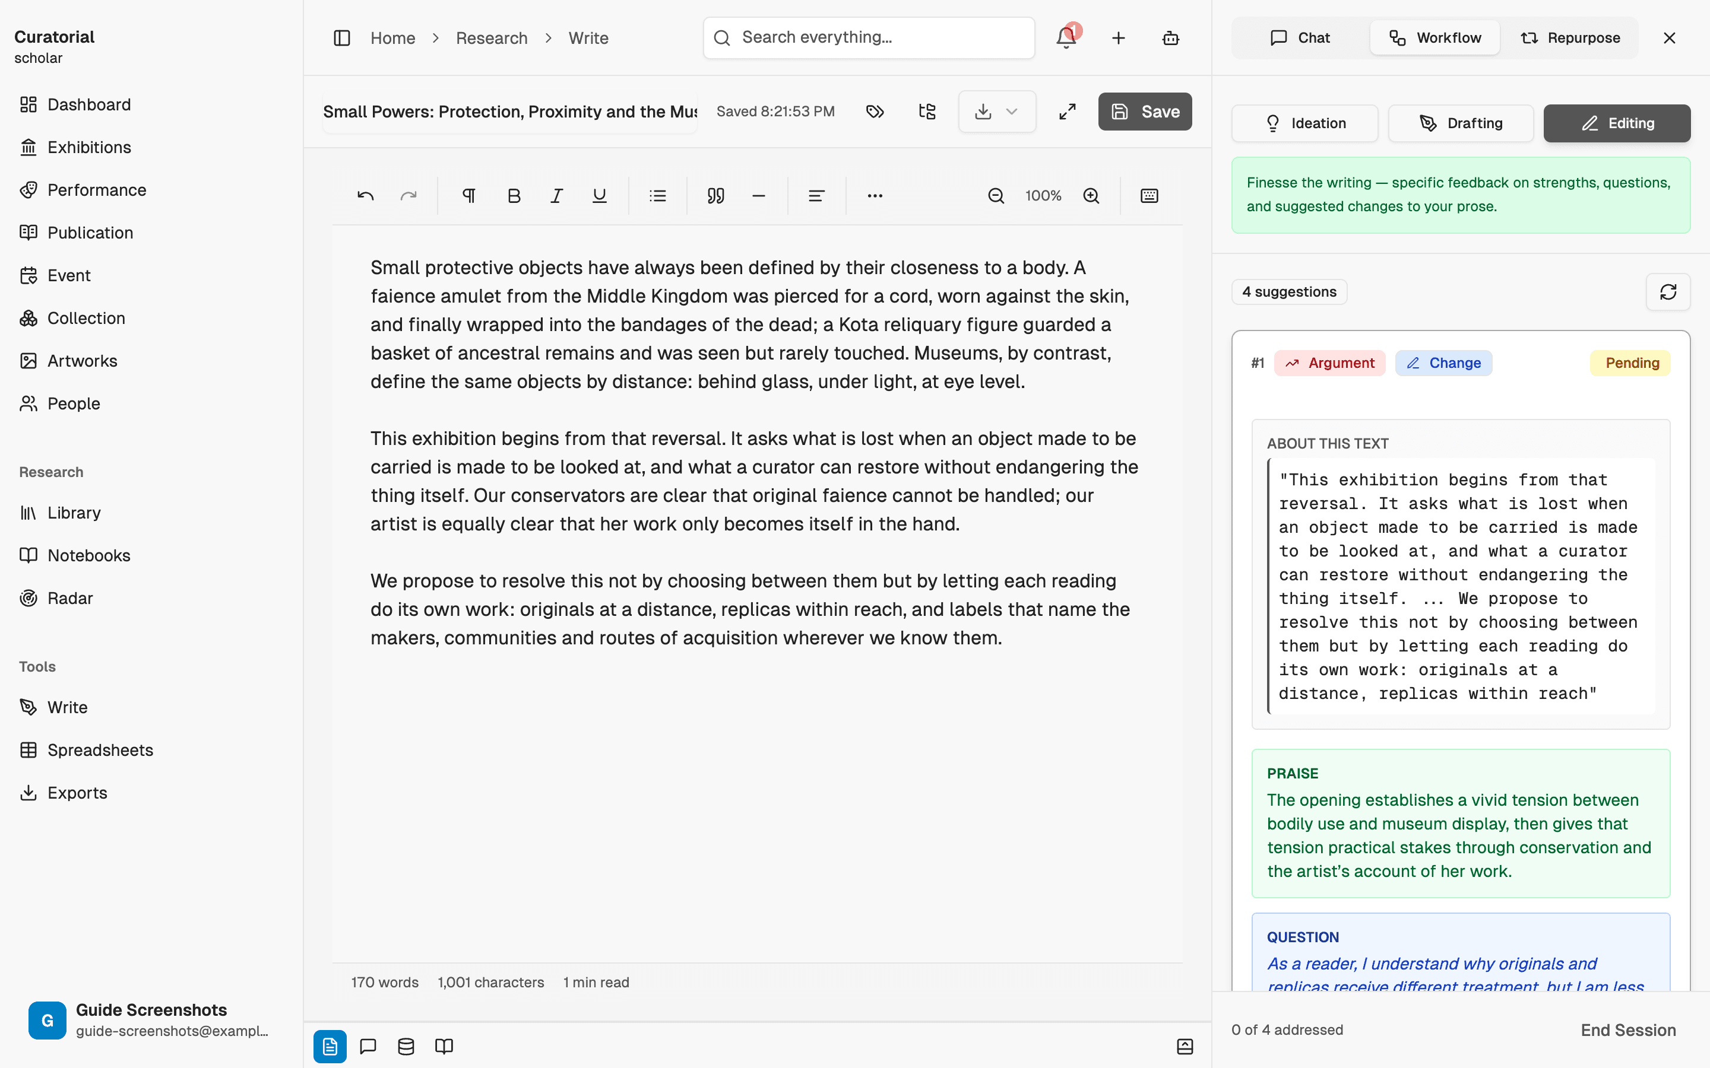This screenshot has height=1068, width=1710.
Task: Edit the document title field
Action: pos(510,112)
